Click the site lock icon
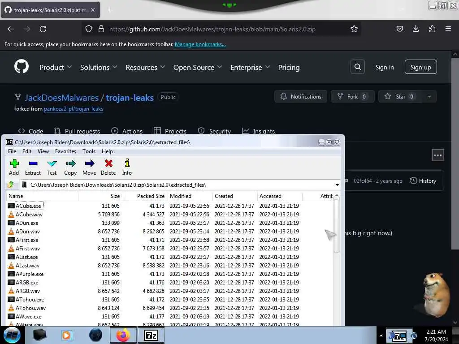Image resolution: width=459 pixels, height=344 pixels. coord(101,29)
